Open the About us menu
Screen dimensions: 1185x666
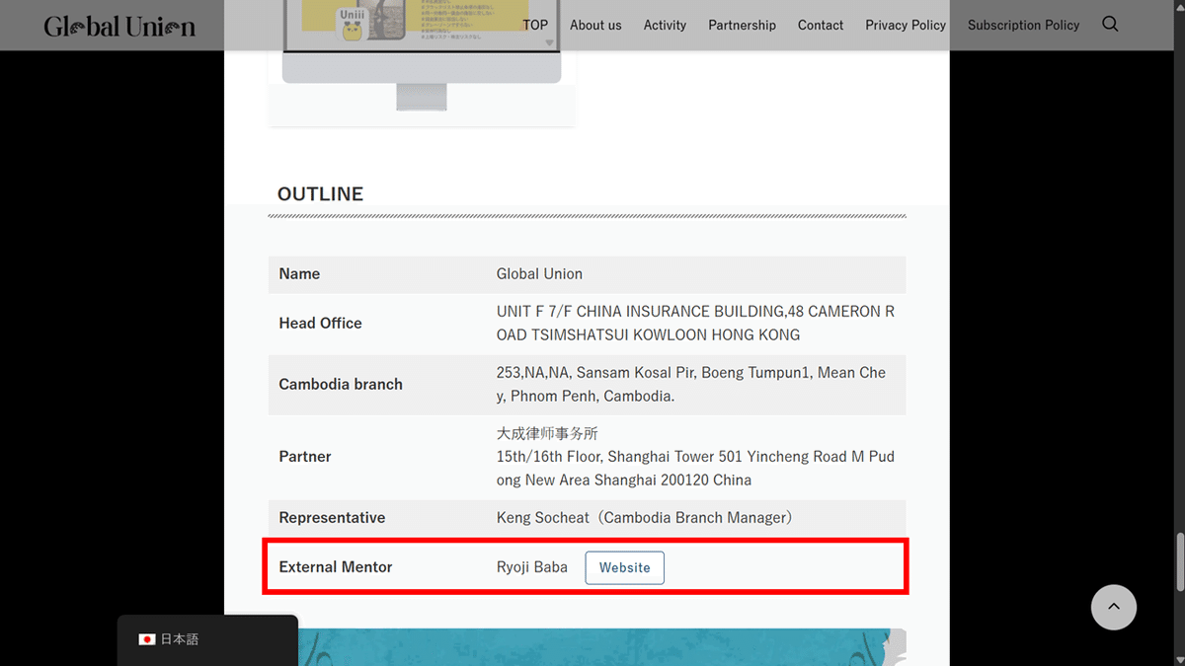(x=595, y=25)
